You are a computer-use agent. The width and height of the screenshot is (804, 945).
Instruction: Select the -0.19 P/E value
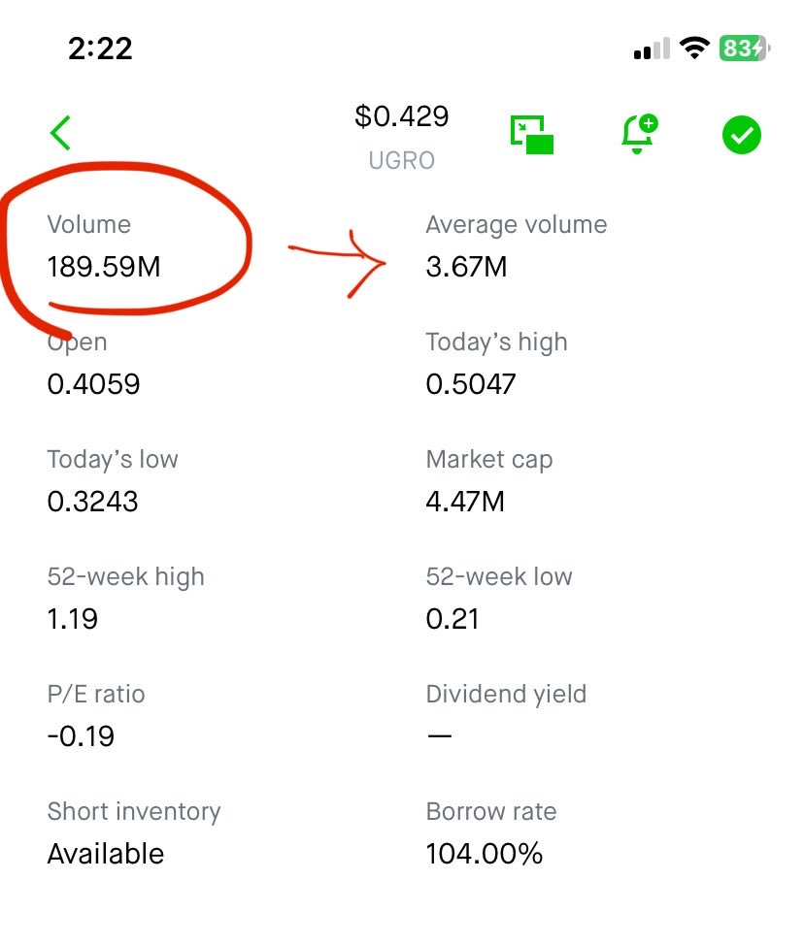coord(81,737)
